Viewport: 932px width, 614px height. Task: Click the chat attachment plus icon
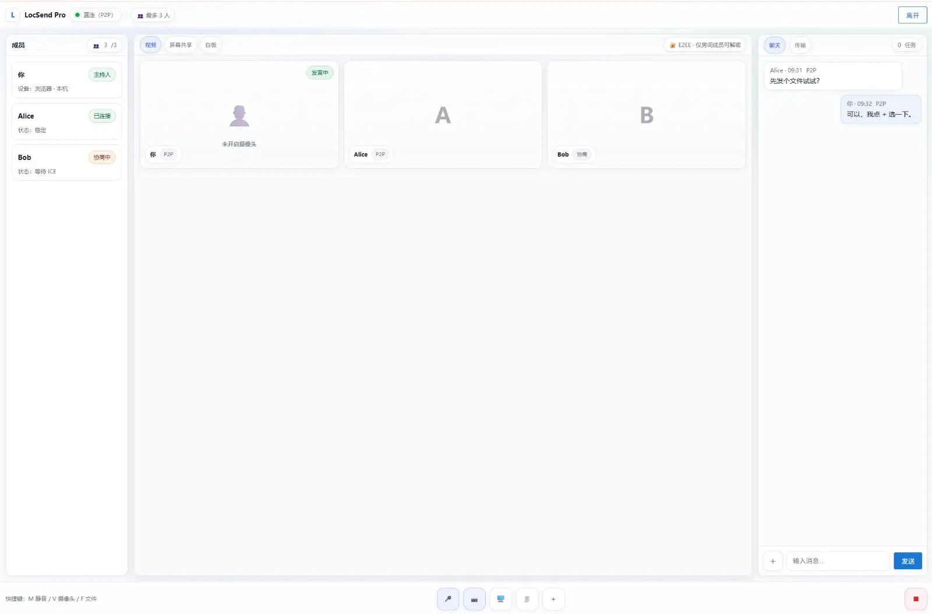point(772,561)
